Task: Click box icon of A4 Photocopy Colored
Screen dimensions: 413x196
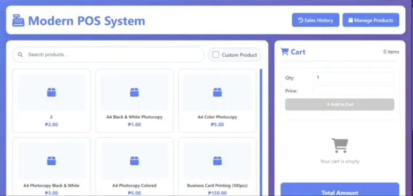Action: point(134,161)
